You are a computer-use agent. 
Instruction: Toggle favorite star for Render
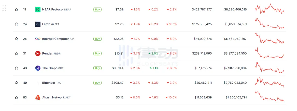[16, 53]
